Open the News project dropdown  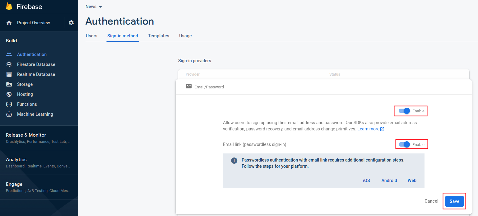tap(94, 7)
